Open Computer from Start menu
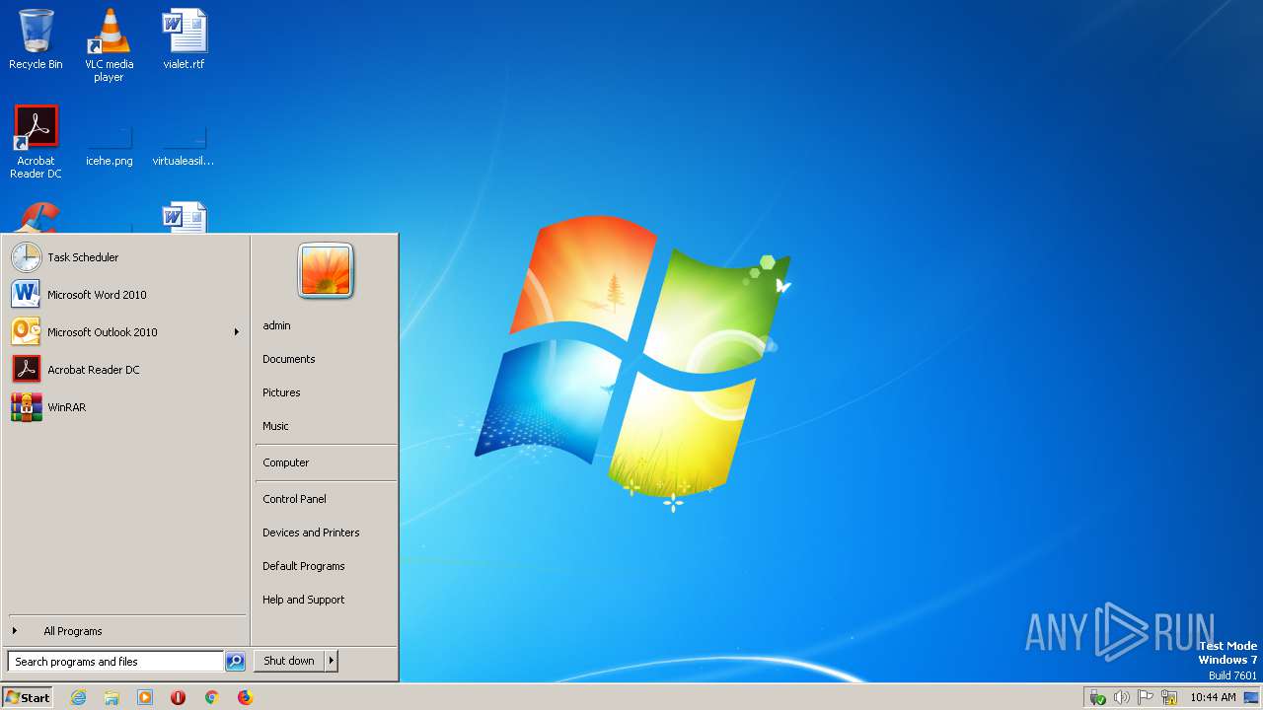This screenshot has width=1263, height=710. (286, 462)
